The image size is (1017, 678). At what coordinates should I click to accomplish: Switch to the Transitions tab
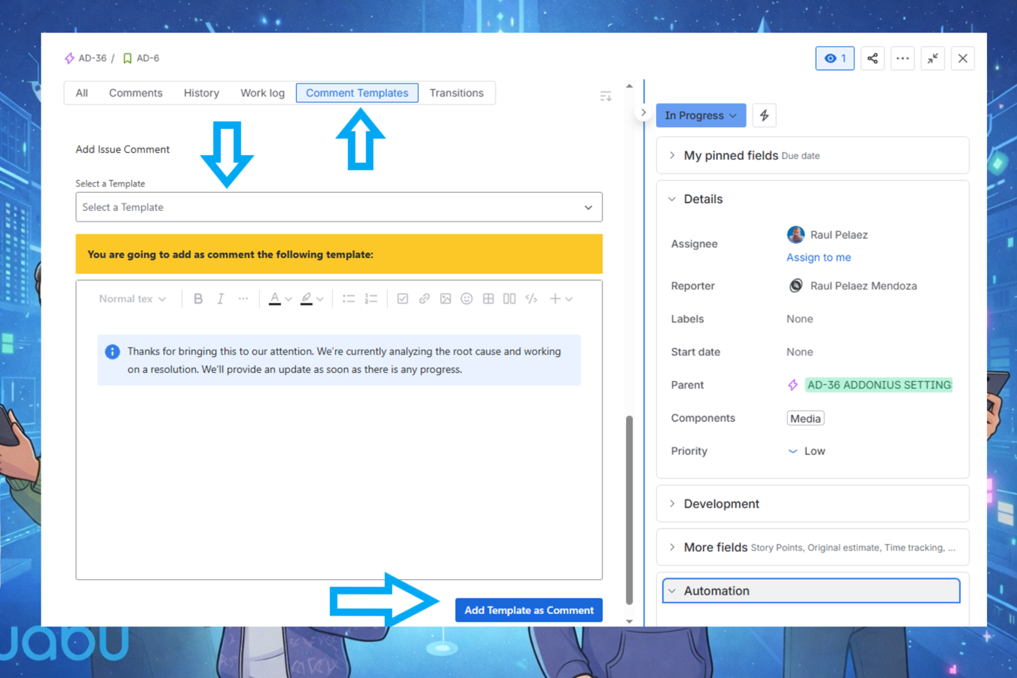click(x=456, y=93)
